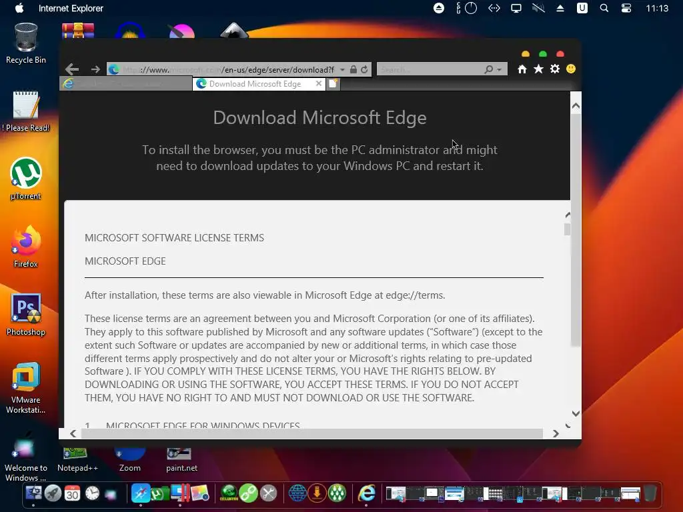The width and height of the screenshot is (683, 512).
Task: Open the Clock icon in the dock
Action: [x=92, y=493]
